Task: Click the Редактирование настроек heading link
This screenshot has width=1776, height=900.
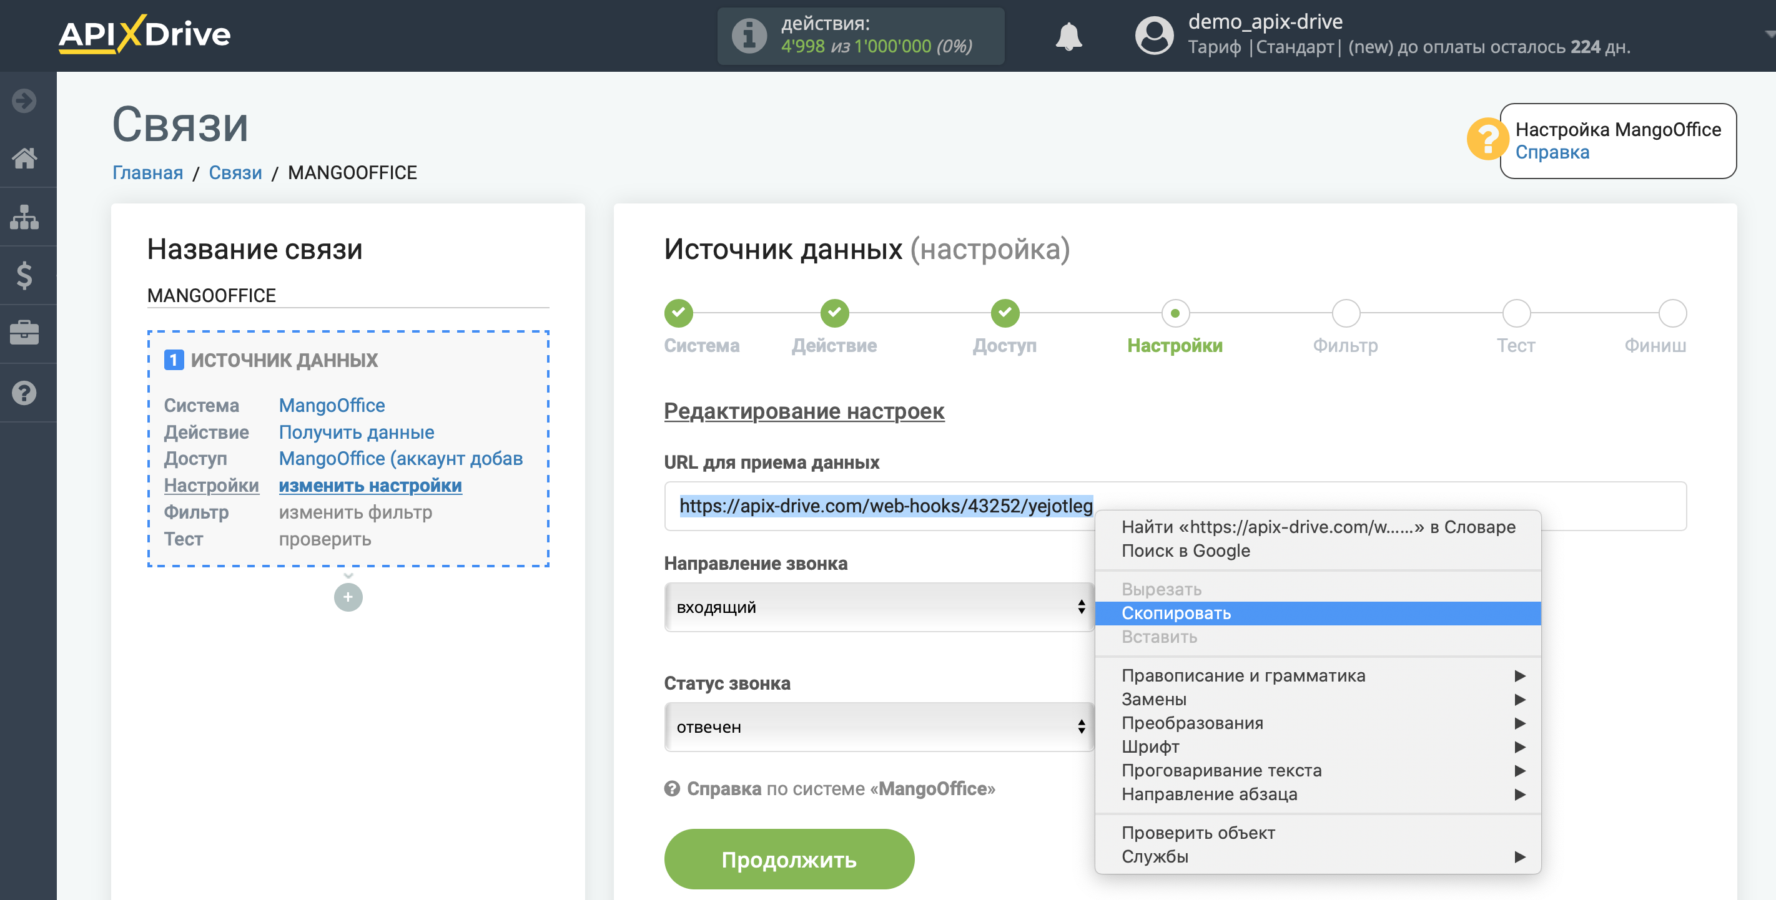Action: point(804,411)
